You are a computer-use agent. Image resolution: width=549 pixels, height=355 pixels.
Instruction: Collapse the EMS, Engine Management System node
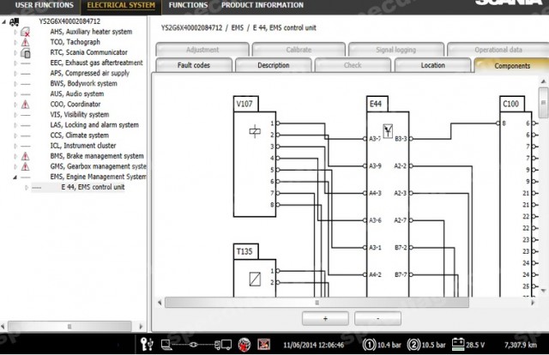pyautogui.click(x=15, y=177)
